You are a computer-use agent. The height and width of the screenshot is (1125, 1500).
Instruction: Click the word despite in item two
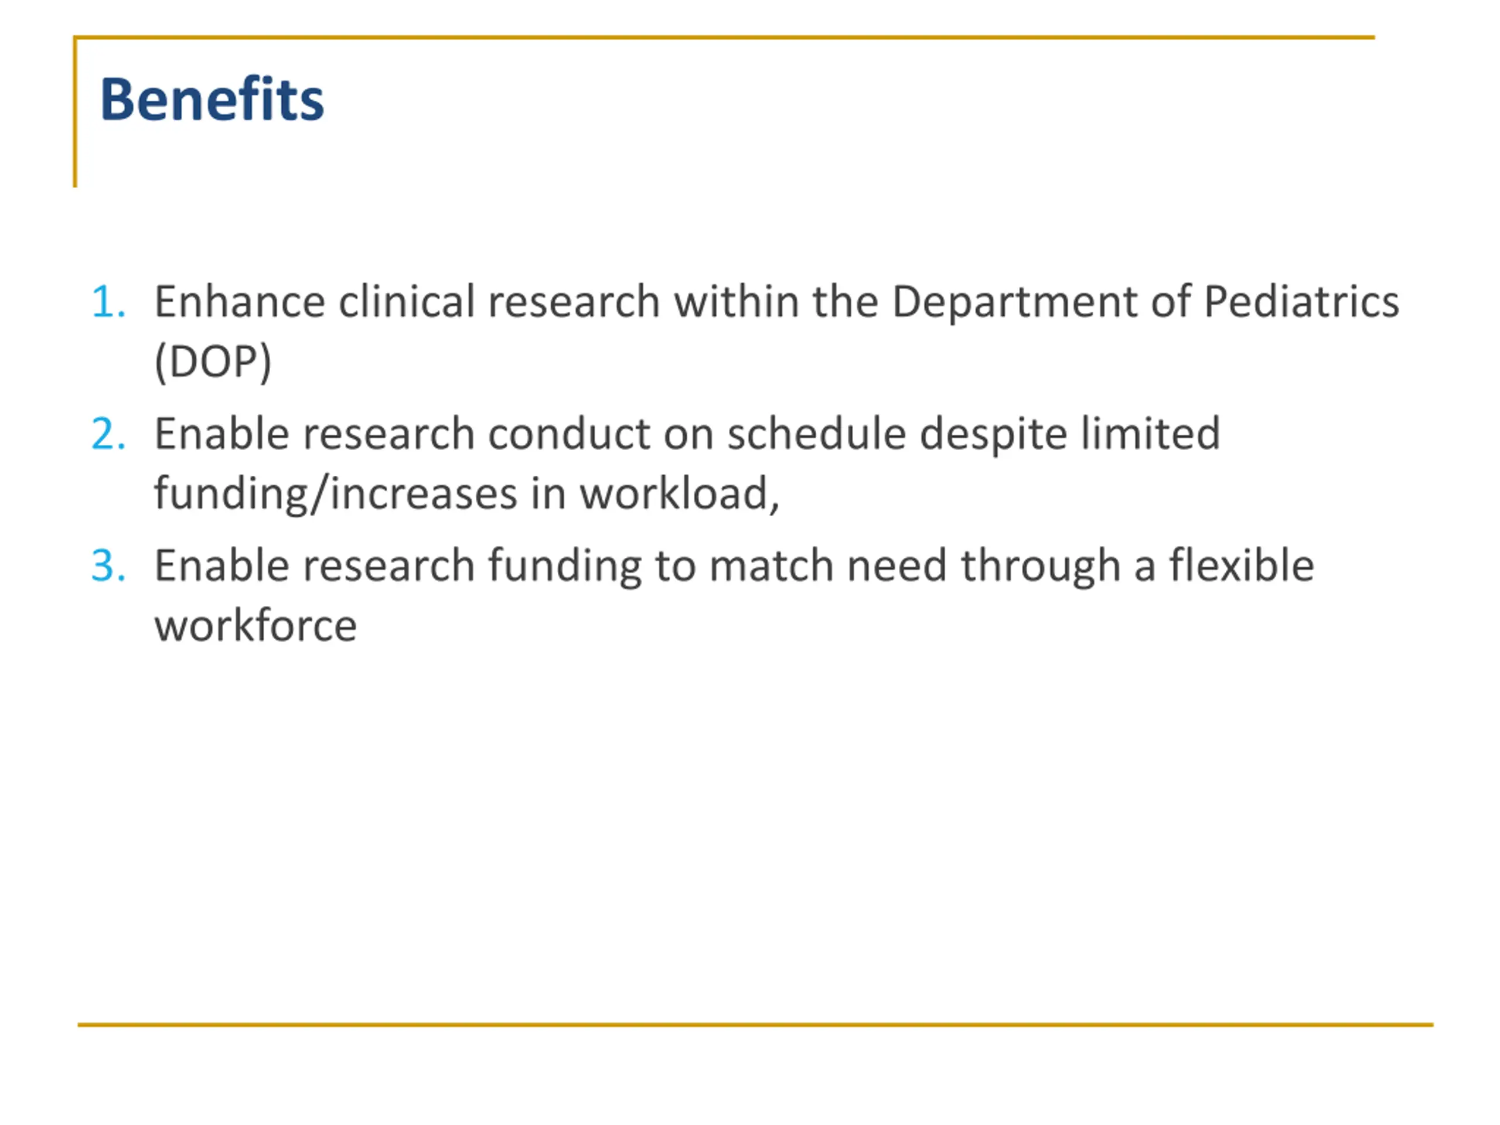tap(993, 435)
